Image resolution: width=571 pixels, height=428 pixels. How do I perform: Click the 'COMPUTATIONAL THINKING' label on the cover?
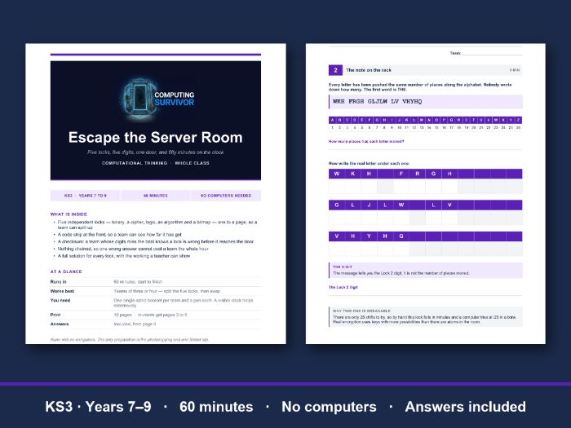[x=135, y=163]
